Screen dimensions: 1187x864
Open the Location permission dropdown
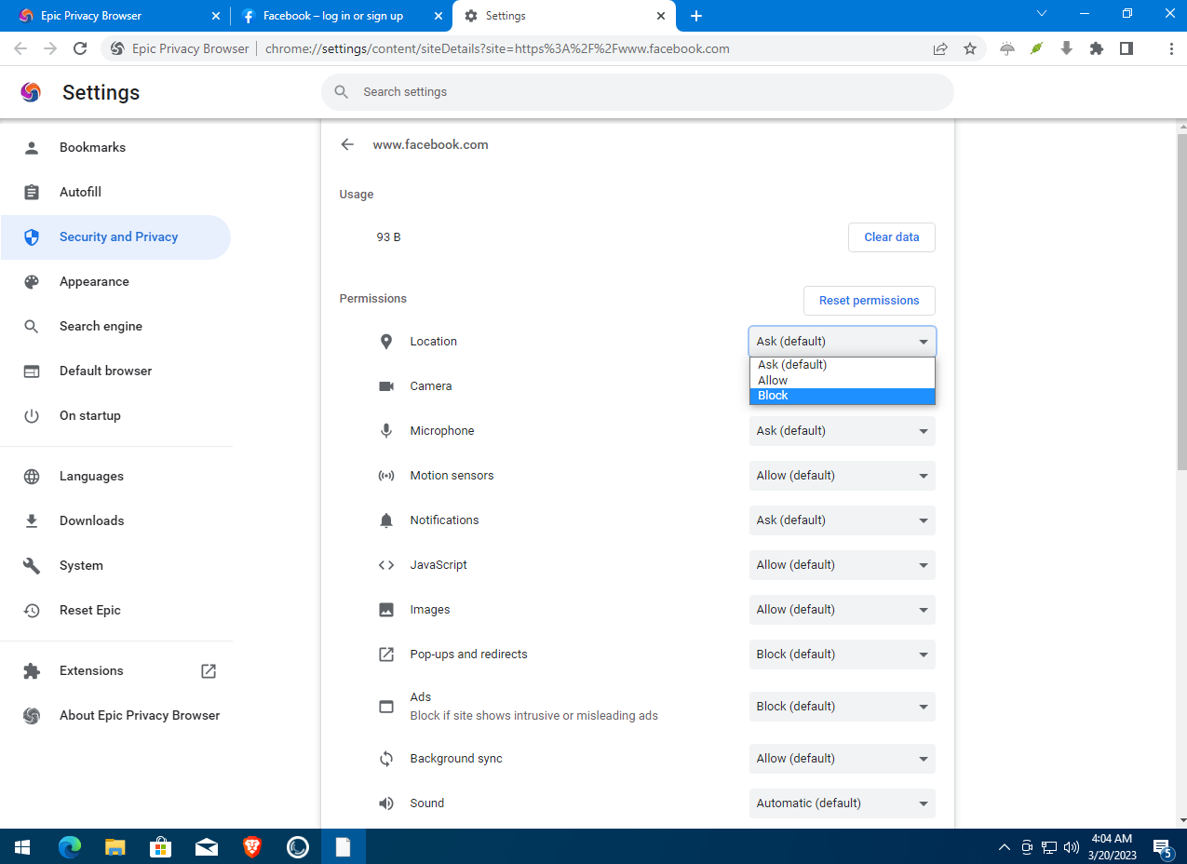click(843, 342)
